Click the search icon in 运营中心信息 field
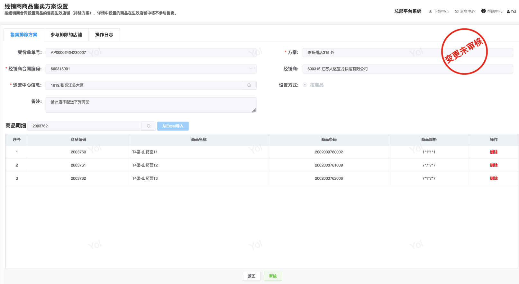 (249, 85)
